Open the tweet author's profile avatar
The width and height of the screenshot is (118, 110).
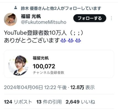pos(10,19)
